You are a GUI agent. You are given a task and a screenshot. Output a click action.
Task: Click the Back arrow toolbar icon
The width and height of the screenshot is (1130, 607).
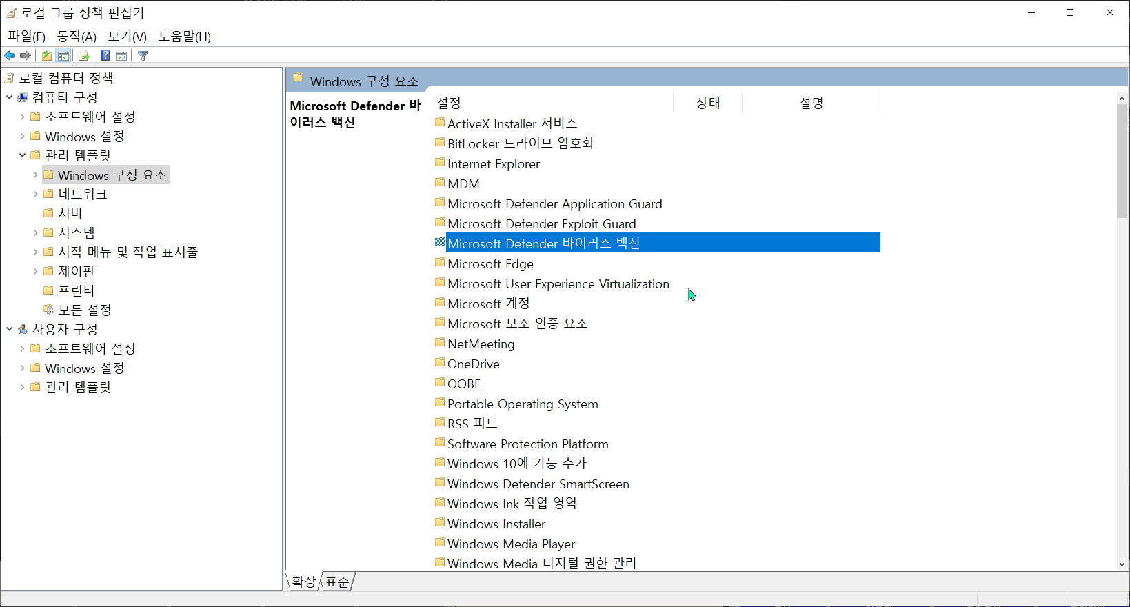click(10, 56)
